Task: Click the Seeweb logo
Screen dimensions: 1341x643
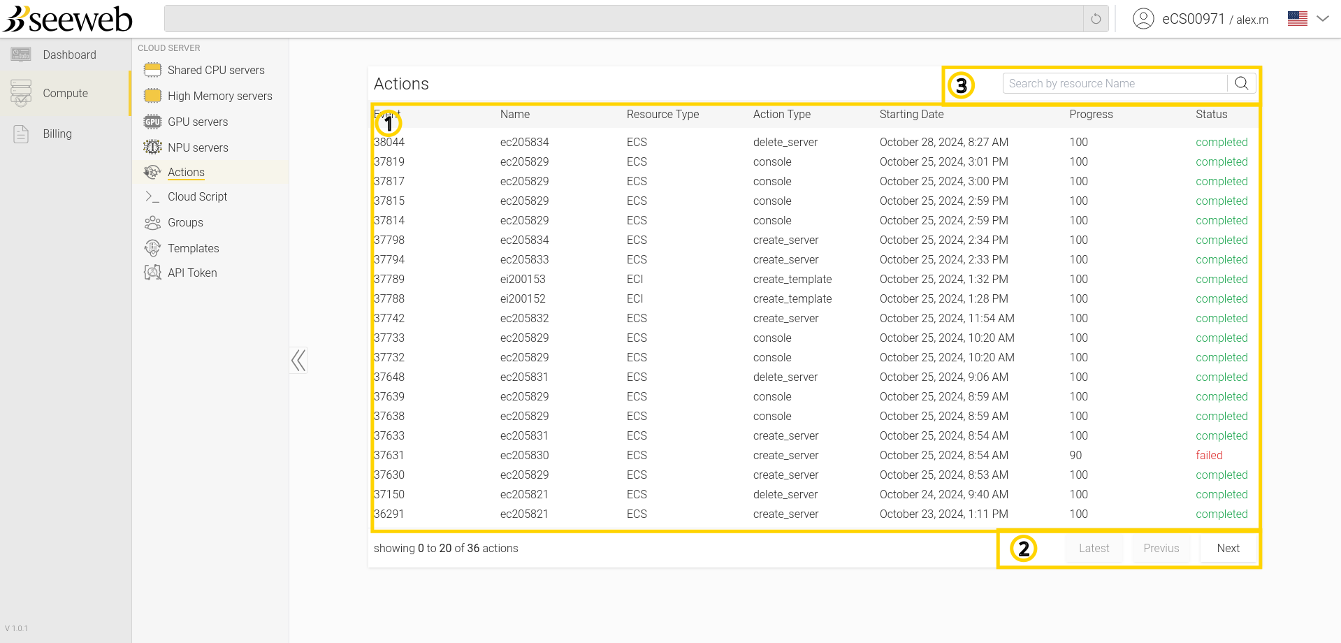Action: click(x=68, y=19)
